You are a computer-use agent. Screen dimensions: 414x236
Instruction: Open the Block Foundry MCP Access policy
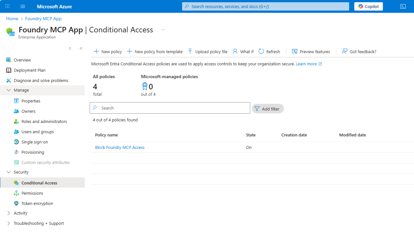[119, 147]
